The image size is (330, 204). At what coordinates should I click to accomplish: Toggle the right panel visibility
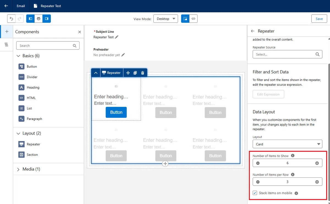[47, 19]
